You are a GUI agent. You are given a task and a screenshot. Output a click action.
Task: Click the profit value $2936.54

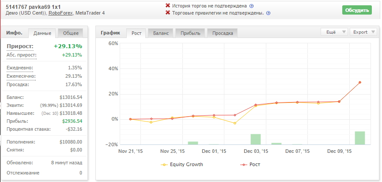point(72,121)
